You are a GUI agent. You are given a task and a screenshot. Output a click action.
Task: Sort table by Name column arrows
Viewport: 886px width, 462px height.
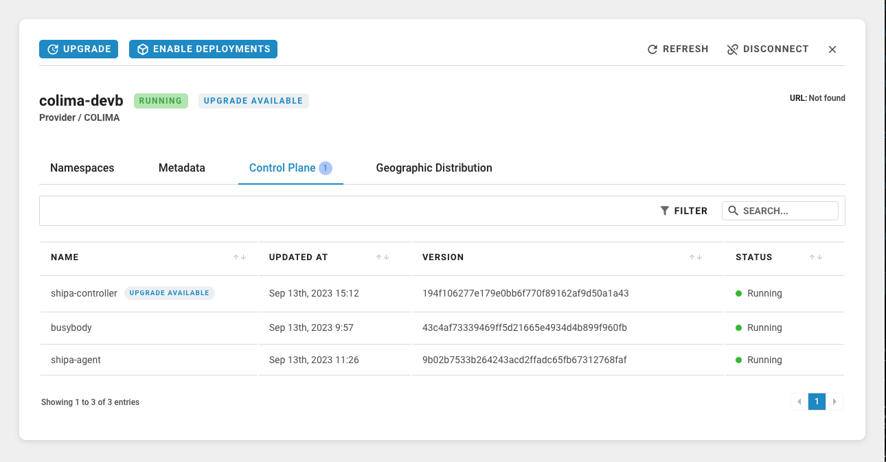(239, 257)
